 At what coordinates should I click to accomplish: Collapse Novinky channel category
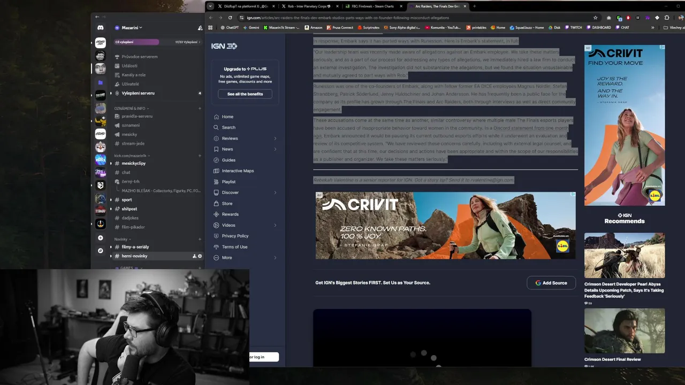pos(122,239)
